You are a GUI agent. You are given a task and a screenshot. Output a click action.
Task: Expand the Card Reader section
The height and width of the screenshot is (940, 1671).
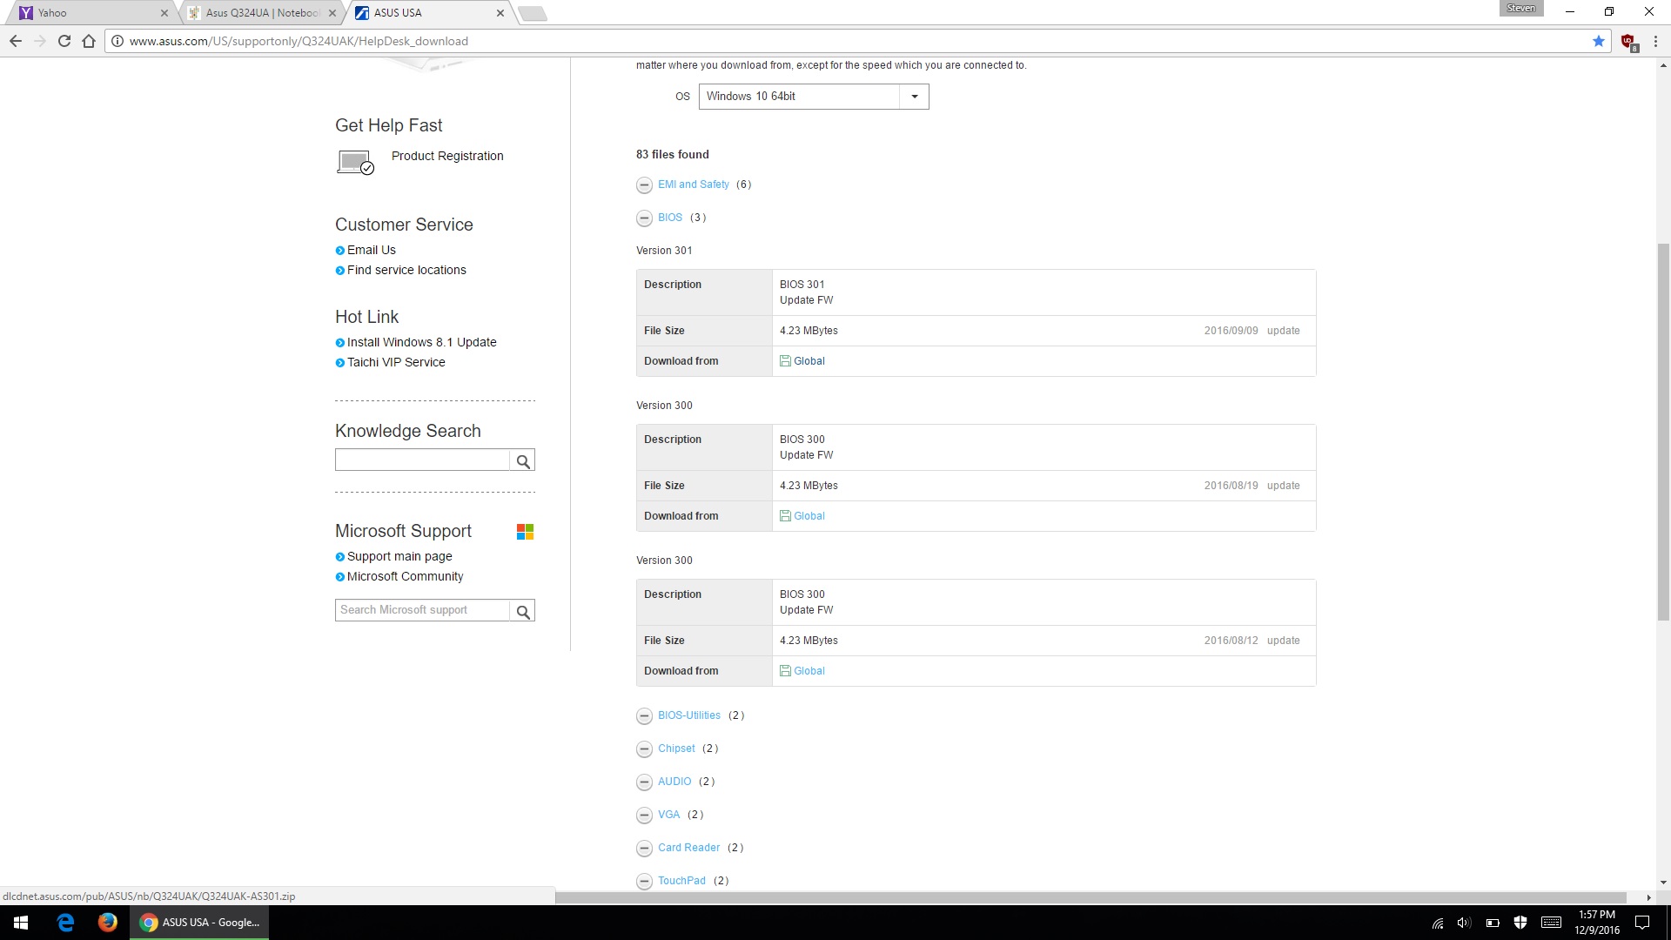[644, 849]
